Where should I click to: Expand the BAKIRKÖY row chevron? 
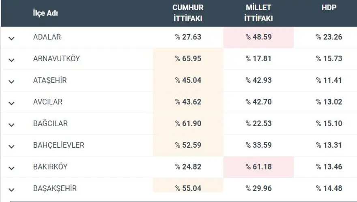[11, 168]
